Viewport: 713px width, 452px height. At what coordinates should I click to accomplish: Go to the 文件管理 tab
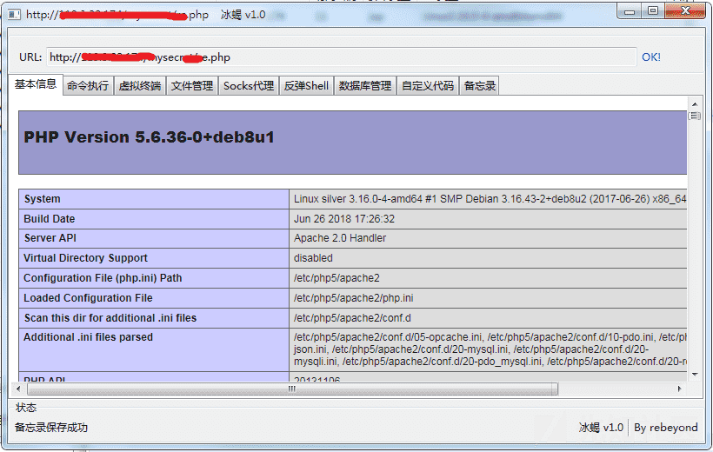point(192,85)
